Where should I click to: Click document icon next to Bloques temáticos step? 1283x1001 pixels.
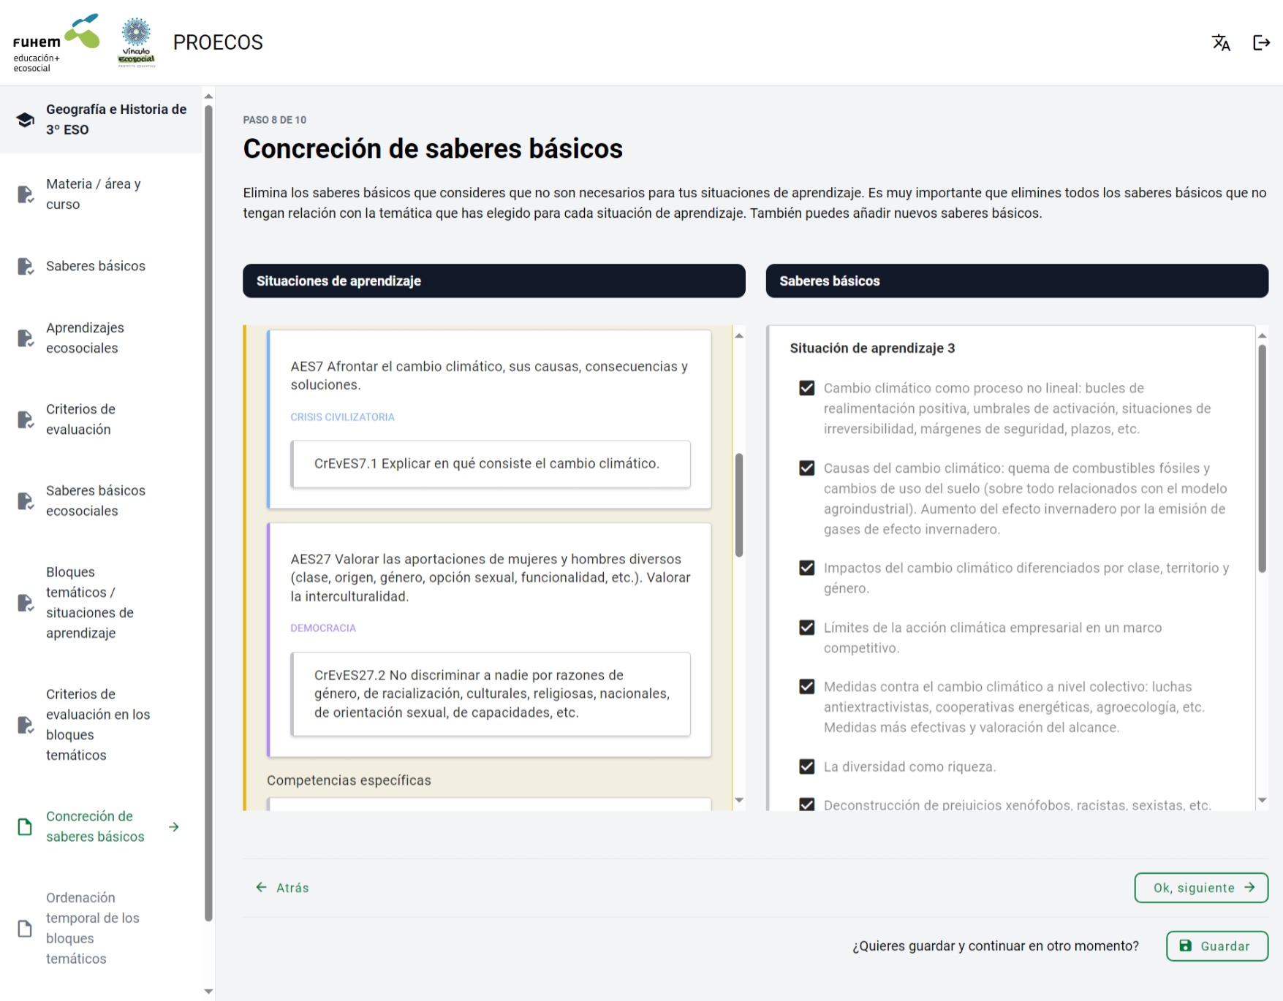click(26, 603)
